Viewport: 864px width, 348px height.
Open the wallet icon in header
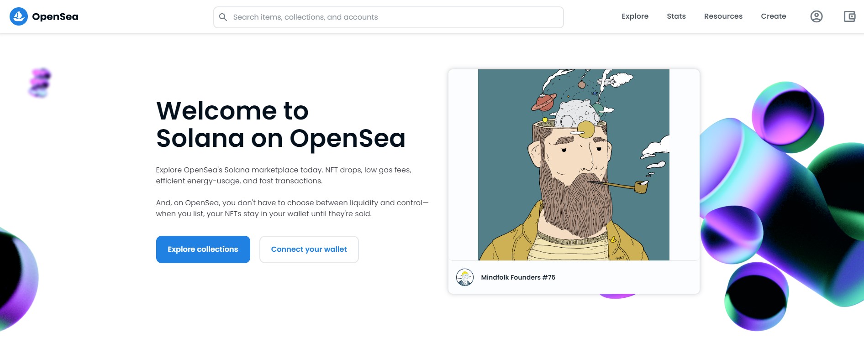[x=849, y=16]
